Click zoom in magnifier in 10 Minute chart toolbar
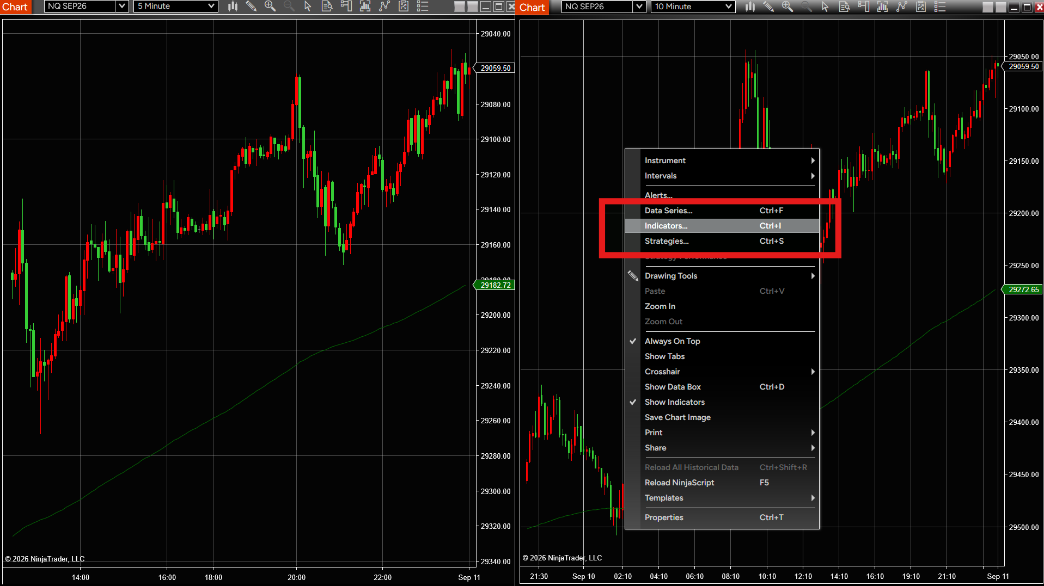Image resolution: width=1044 pixels, height=586 pixels. pos(787,7)
